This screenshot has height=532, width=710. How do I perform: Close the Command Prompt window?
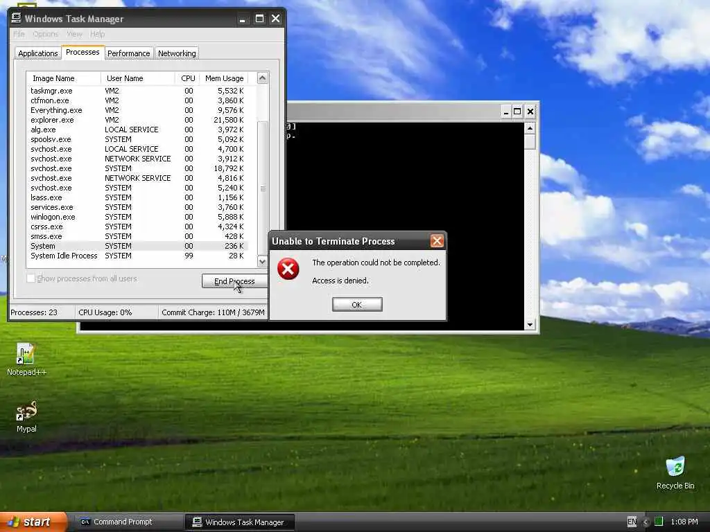click(530, 112)
